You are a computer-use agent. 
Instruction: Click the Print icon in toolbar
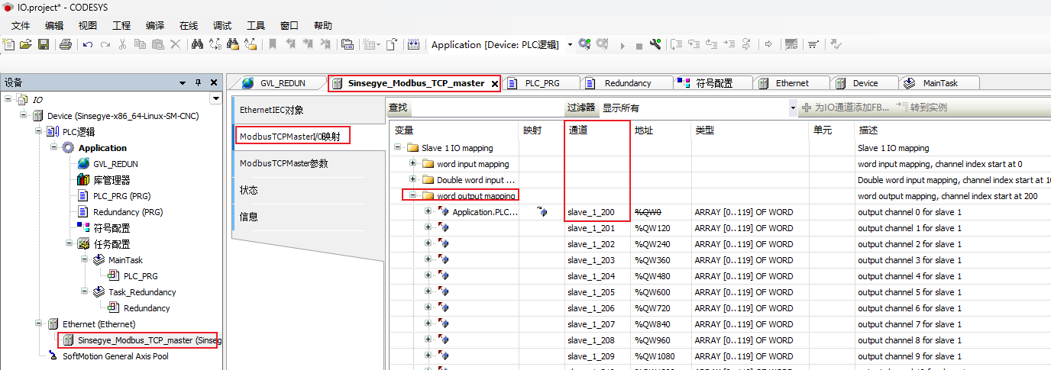[x=66, y=45]
